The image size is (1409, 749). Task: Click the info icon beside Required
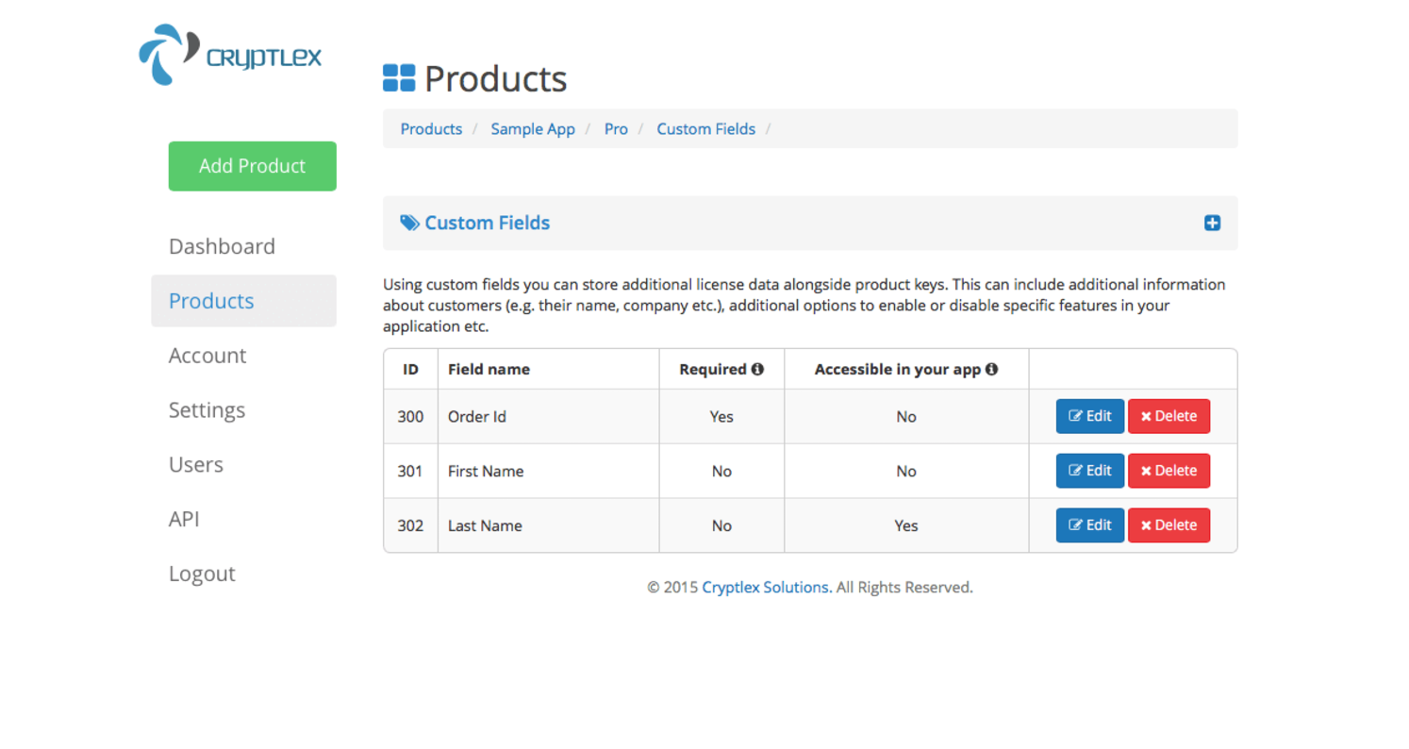(757, 370)
